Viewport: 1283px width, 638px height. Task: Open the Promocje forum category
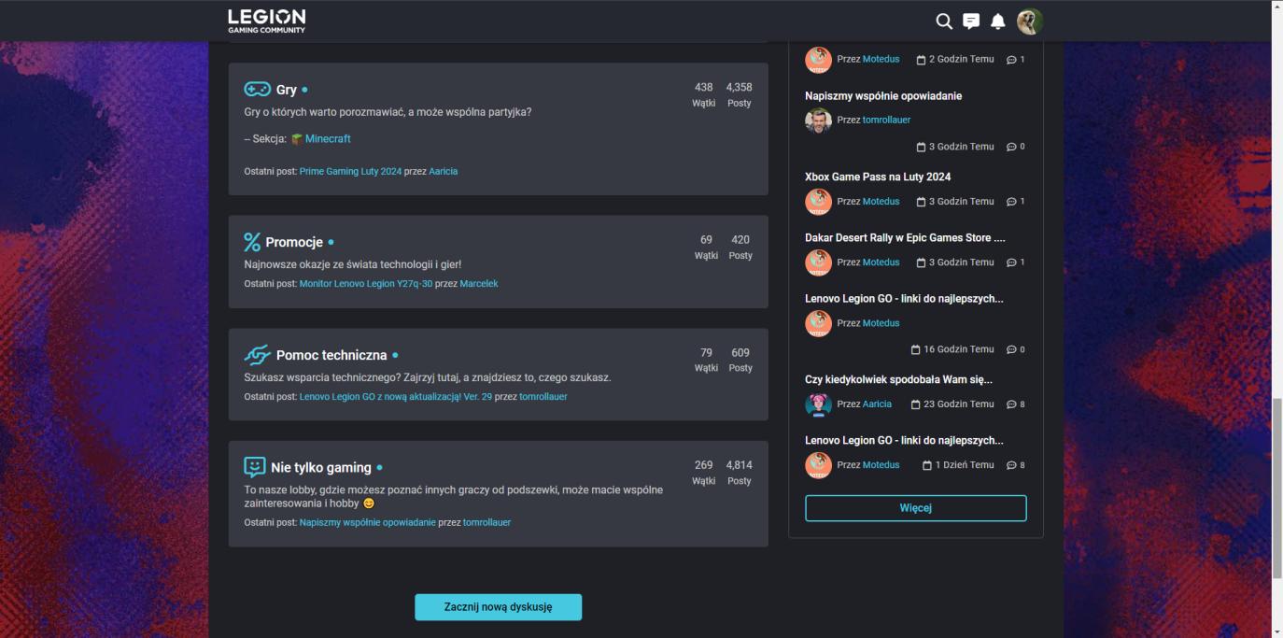pyautogui.click(x=294, y=242)
